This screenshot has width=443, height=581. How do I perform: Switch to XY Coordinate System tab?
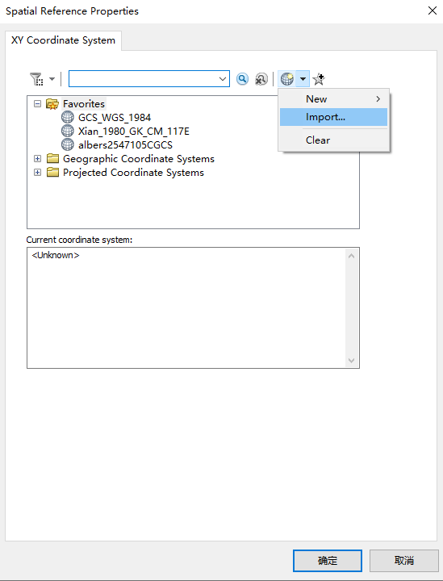pyautogui.click(x=63, y=40)
